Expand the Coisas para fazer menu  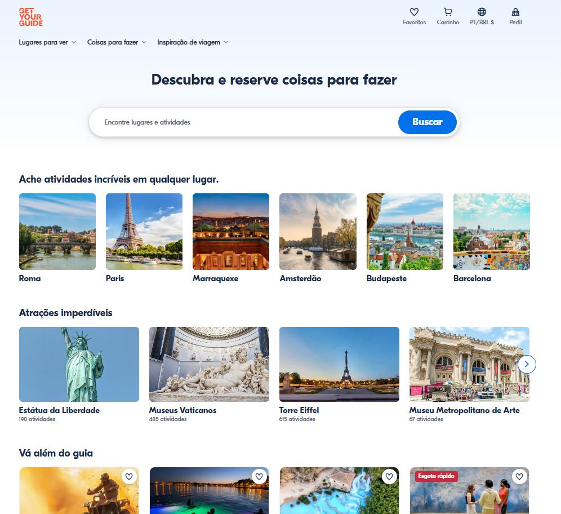pyautogui.click(x=117, y=42)
